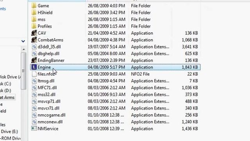250x141 pixels.
Task: Click the sidebar scrollbar thumb
Action: pyautogui.click(x=23, y=71)
